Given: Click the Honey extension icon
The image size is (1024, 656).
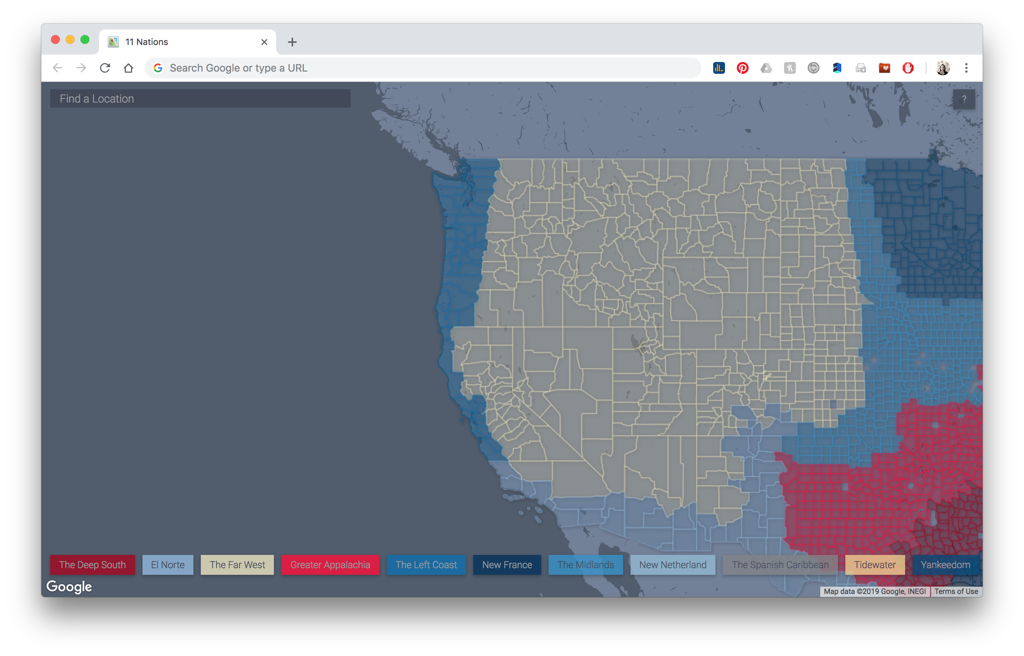Looking at the screenshot, I should click(x=790, y=68).
